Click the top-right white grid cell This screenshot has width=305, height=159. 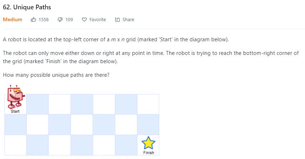[x=148, y=104]
